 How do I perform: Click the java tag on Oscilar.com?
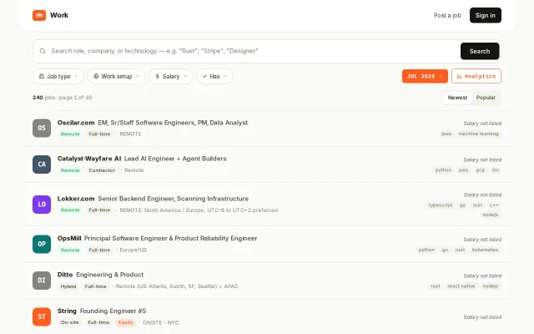pos(446,134)
